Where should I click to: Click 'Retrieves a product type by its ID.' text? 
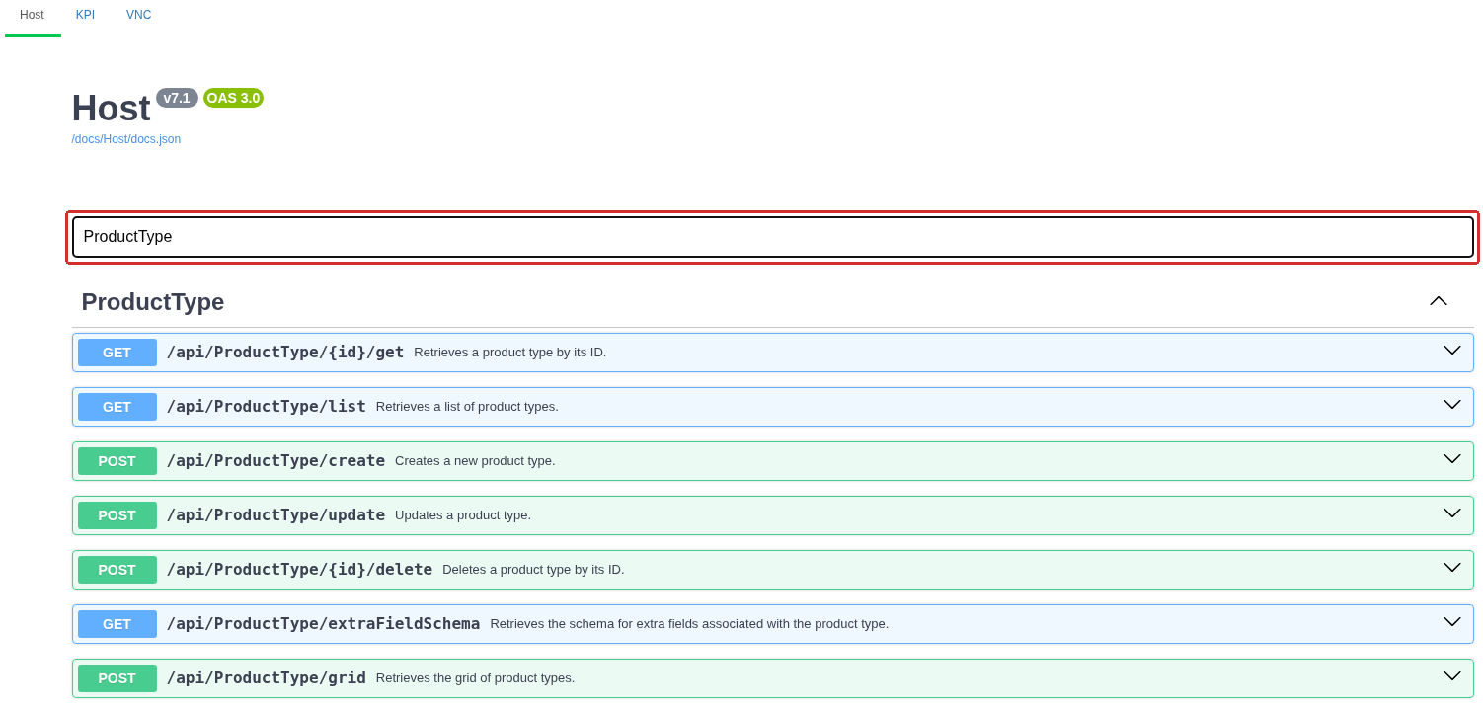click(x=510, y=353)
